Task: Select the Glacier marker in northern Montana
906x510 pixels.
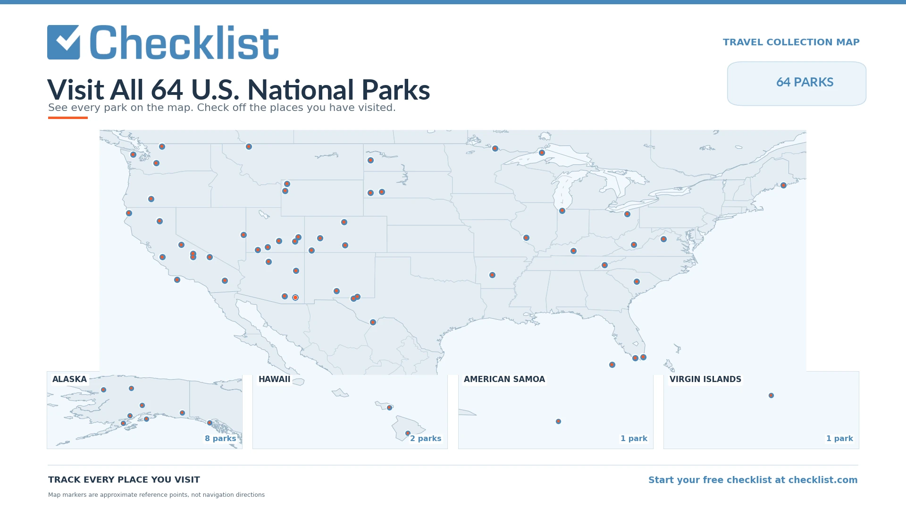Action: pyautogui.click(x=249, y=146)
